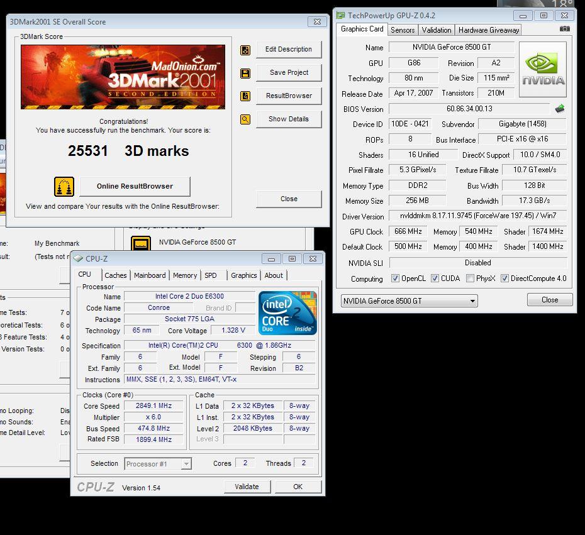Screen dimensions: 585x535
Task: Click the Online ResultBrowser button
Action: click(x=135, y=186)
